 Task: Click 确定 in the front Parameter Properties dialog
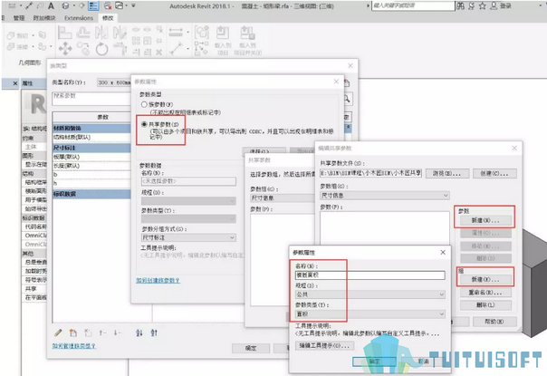[x=374, y=362]
